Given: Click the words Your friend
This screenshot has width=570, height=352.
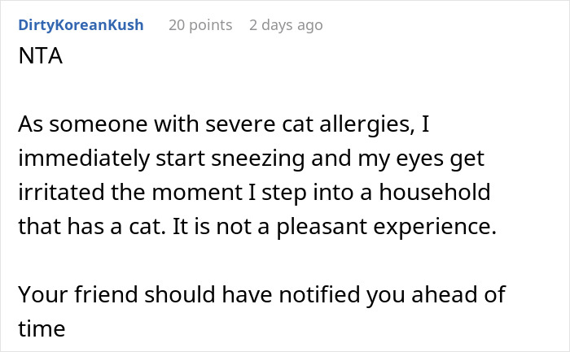Looking at the screenshot, I should coord(78,294).
